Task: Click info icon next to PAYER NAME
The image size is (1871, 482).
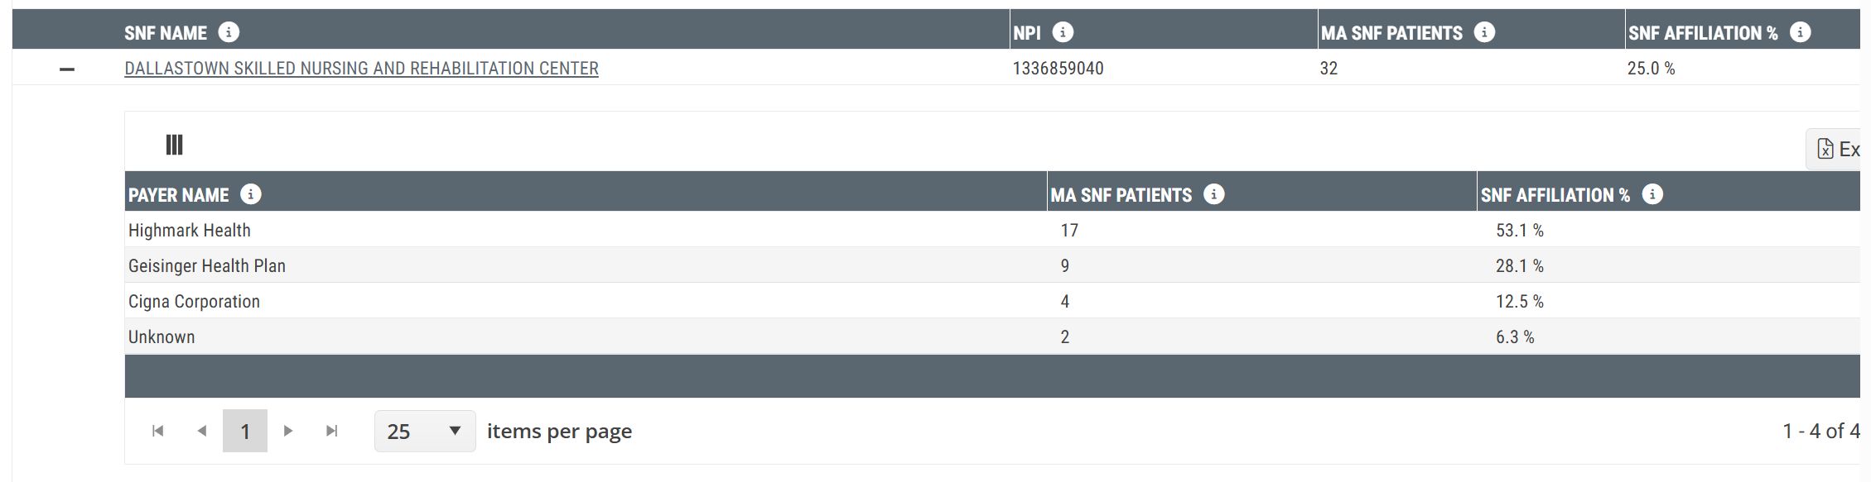Action: coord(251,194)
